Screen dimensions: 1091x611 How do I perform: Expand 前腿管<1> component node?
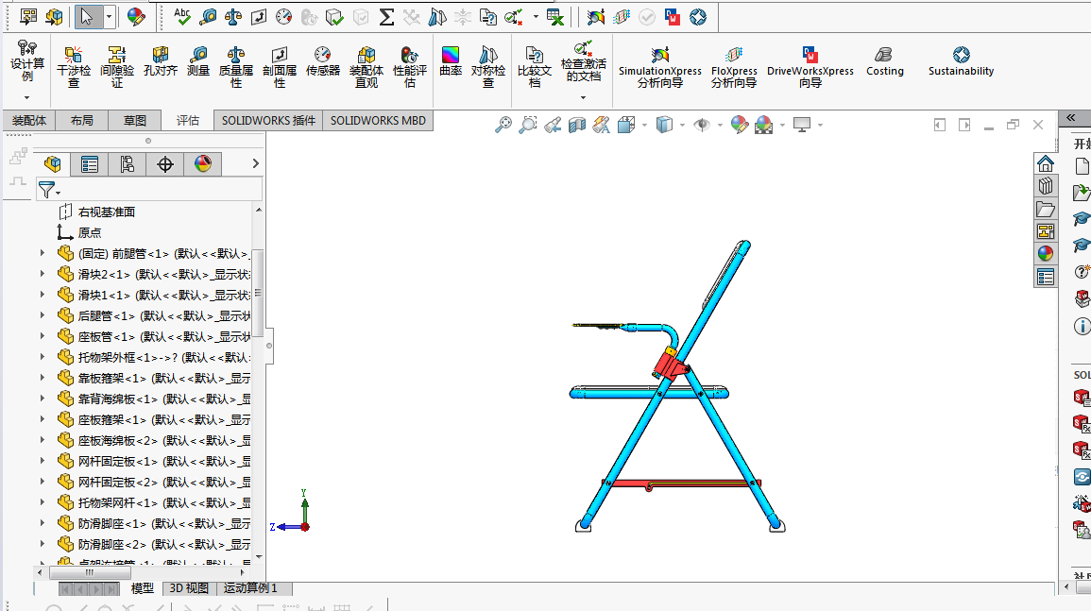(43, 253)
